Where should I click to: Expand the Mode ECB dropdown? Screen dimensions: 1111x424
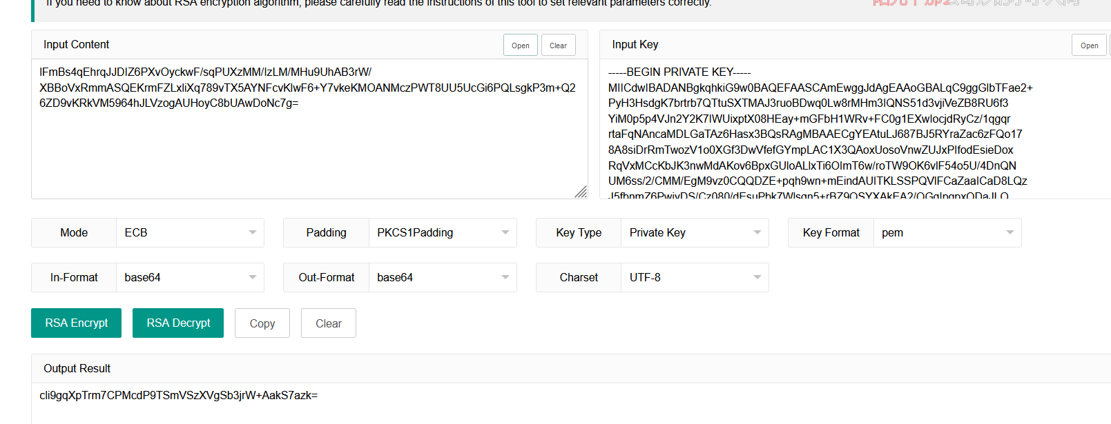(190, 232)
